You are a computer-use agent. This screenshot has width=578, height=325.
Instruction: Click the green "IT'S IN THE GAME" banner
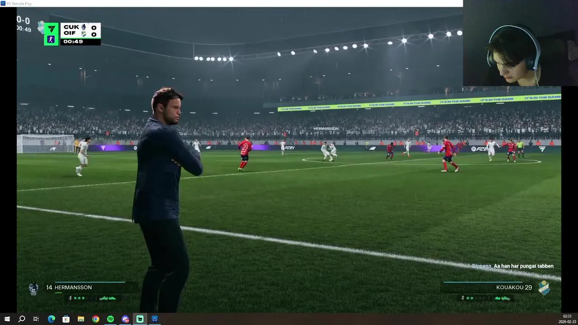click(x=419, y=102)
